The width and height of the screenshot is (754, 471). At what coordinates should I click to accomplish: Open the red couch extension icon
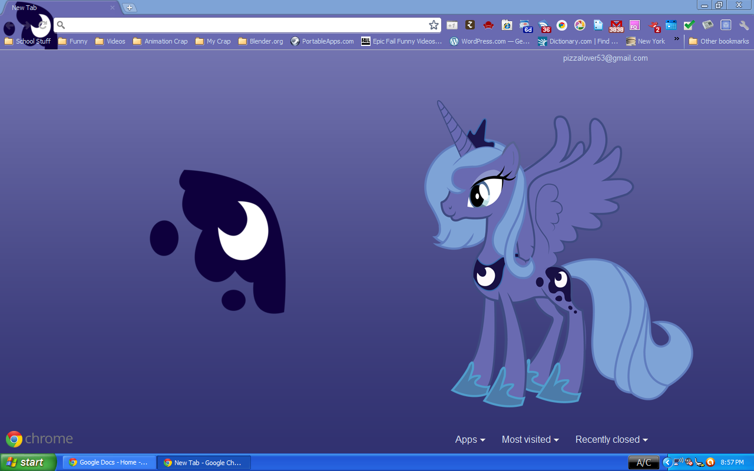tap(488, 25)
